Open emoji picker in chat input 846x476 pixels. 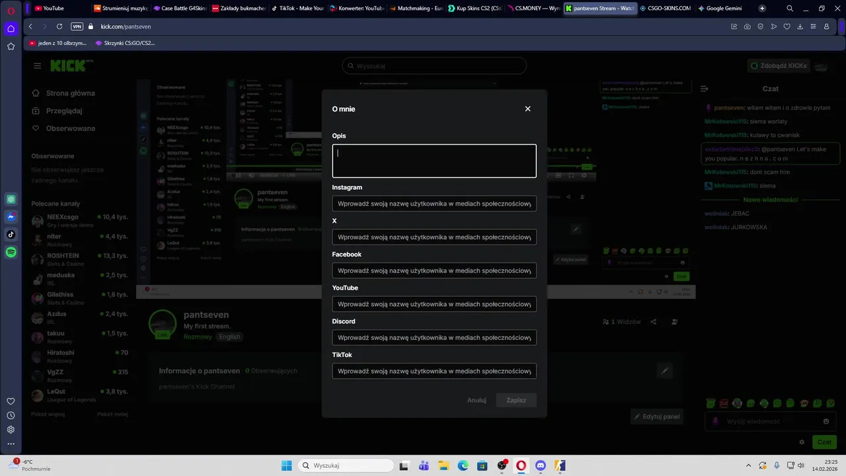(826, 421)
